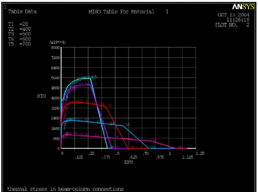Click the ANSYS logo
The height and width of the screenshot is (192, 258).
click(x=243, y=7)
